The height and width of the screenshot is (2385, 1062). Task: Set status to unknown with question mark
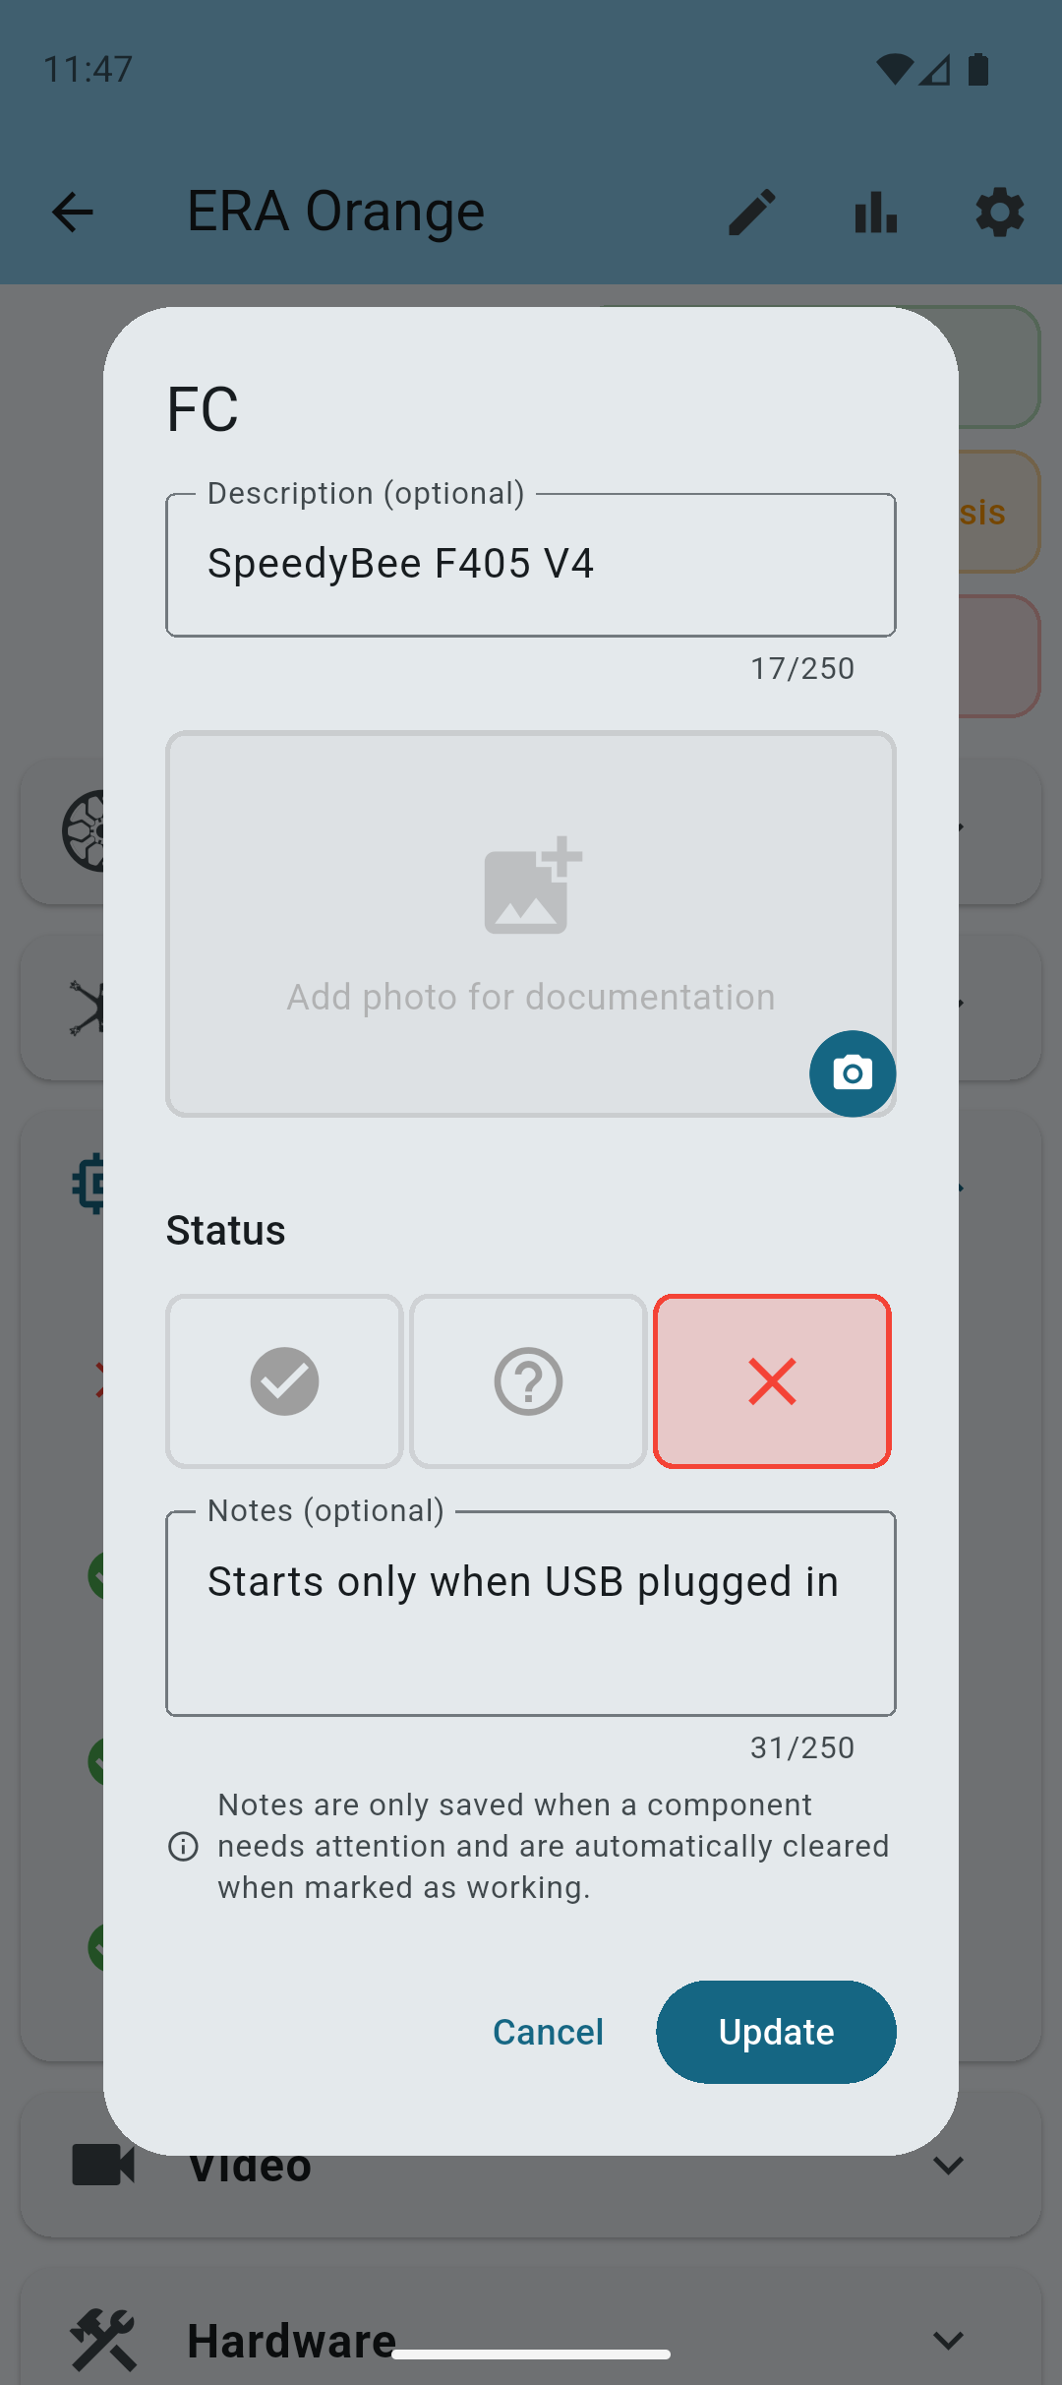(528, 1381)
